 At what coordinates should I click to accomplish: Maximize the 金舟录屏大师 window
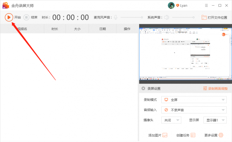coord(220,5)
